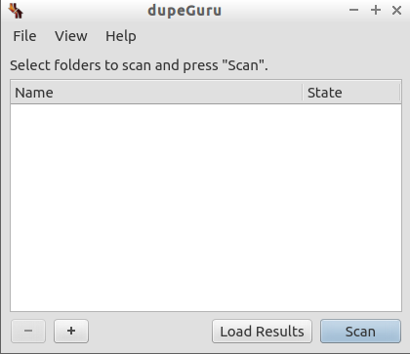Open the View menu
Viewport: 410px width, 354px height.
(71, 36)
